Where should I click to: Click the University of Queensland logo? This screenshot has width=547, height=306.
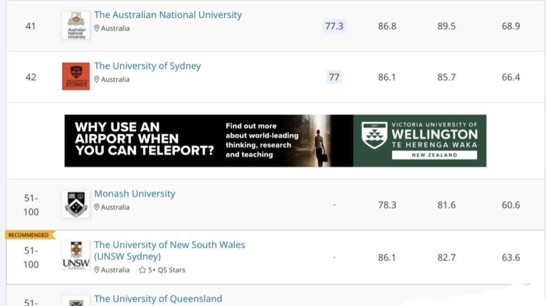click(x=76, y=301)
